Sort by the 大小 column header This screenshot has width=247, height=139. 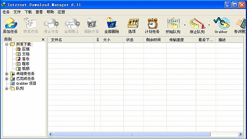click(112, 40)
